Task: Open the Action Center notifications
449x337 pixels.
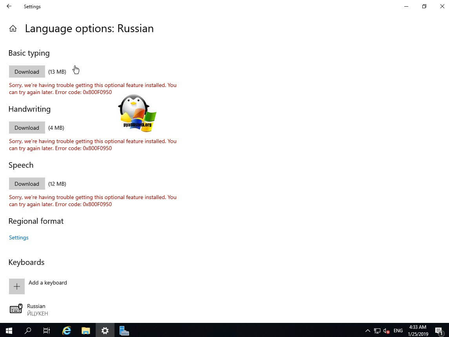Action: [439, 330]
